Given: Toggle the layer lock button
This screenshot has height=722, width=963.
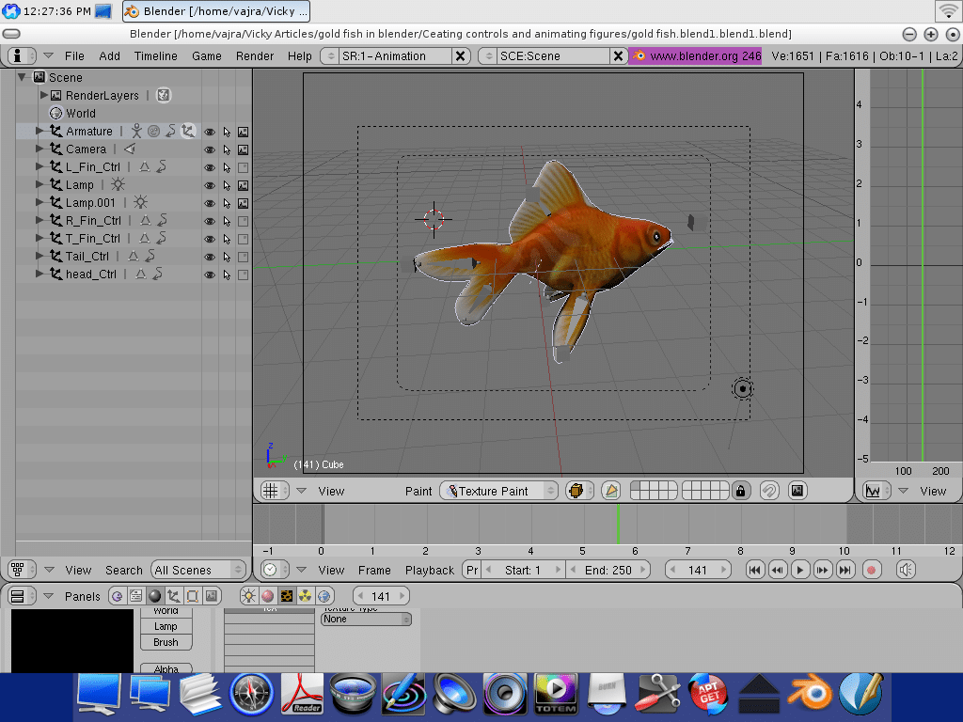Looking at the screenshot, I should click(x=741, y=491).
